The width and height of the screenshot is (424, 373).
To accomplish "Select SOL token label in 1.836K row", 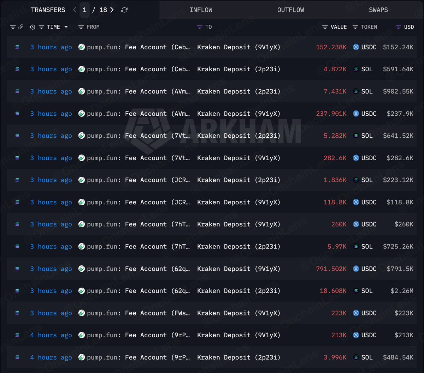I will point(367,180).
